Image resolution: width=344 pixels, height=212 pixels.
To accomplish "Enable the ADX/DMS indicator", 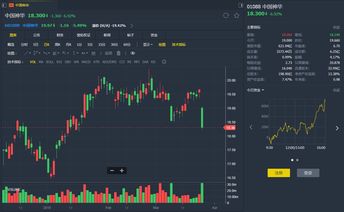I will [109, 62].
